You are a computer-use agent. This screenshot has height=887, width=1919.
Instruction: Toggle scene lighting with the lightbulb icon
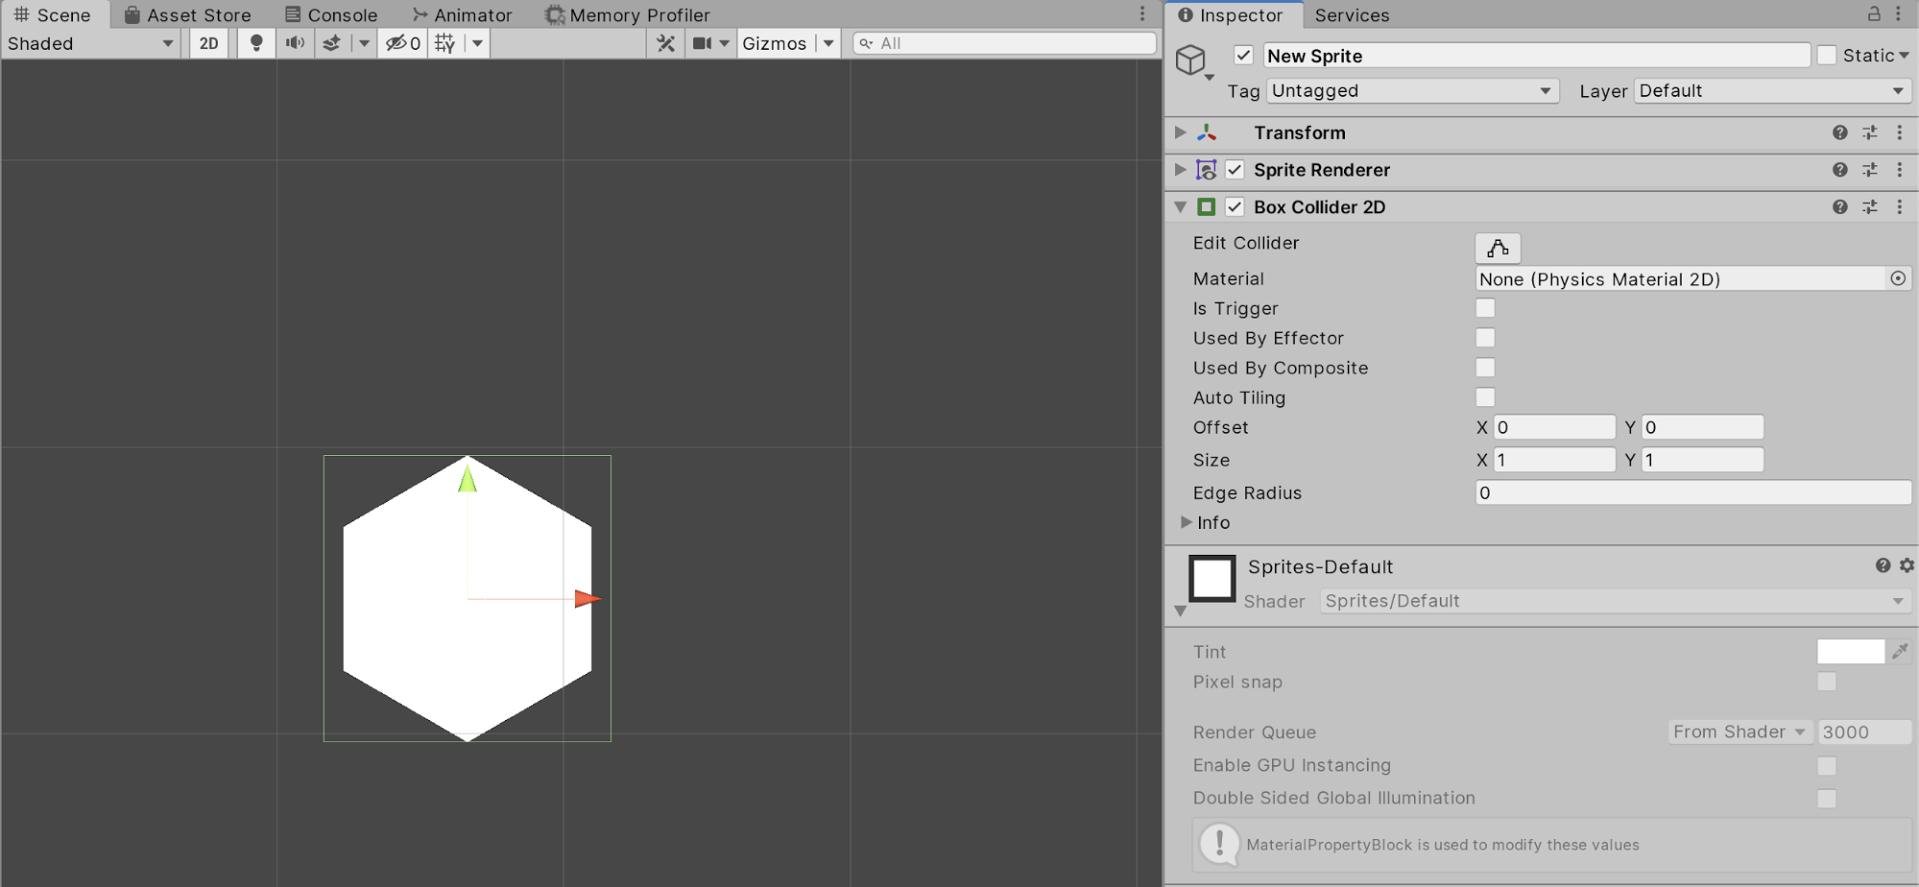click(x=255, y=43)
